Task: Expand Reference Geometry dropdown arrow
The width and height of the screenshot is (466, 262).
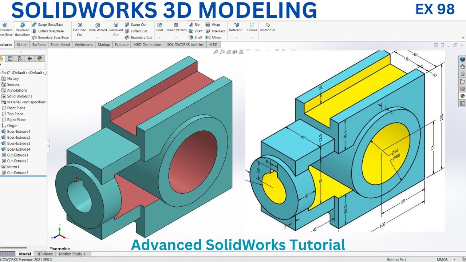Action: [237, 37]
